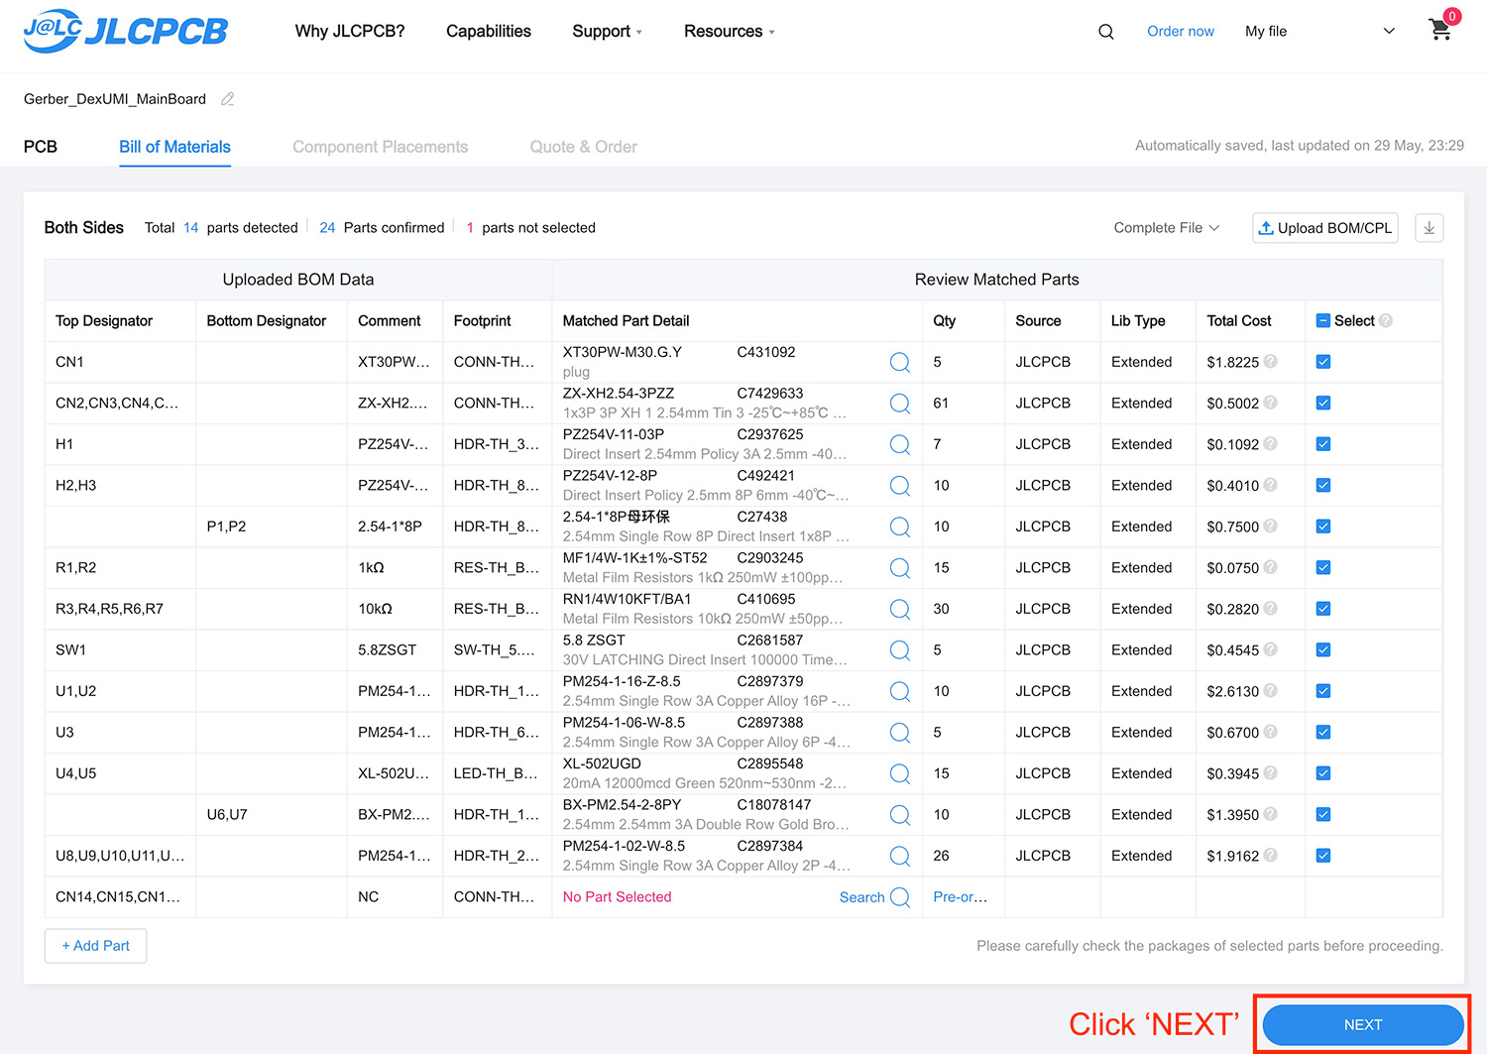Uncheck the CN1 part row
The height and width of the screenshot is (1054, 1487).
click(x=1322, y=362)
